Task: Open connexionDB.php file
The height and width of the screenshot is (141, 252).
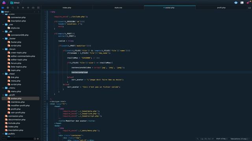Action: pos(18,35)
